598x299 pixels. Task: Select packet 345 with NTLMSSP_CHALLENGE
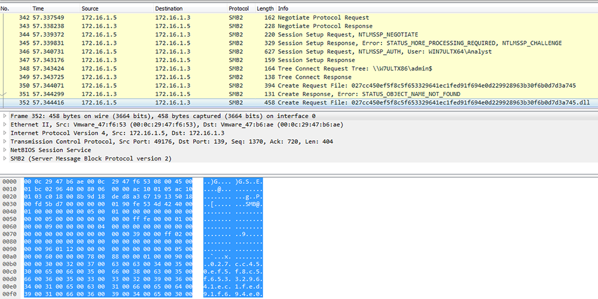coord(299,43)
